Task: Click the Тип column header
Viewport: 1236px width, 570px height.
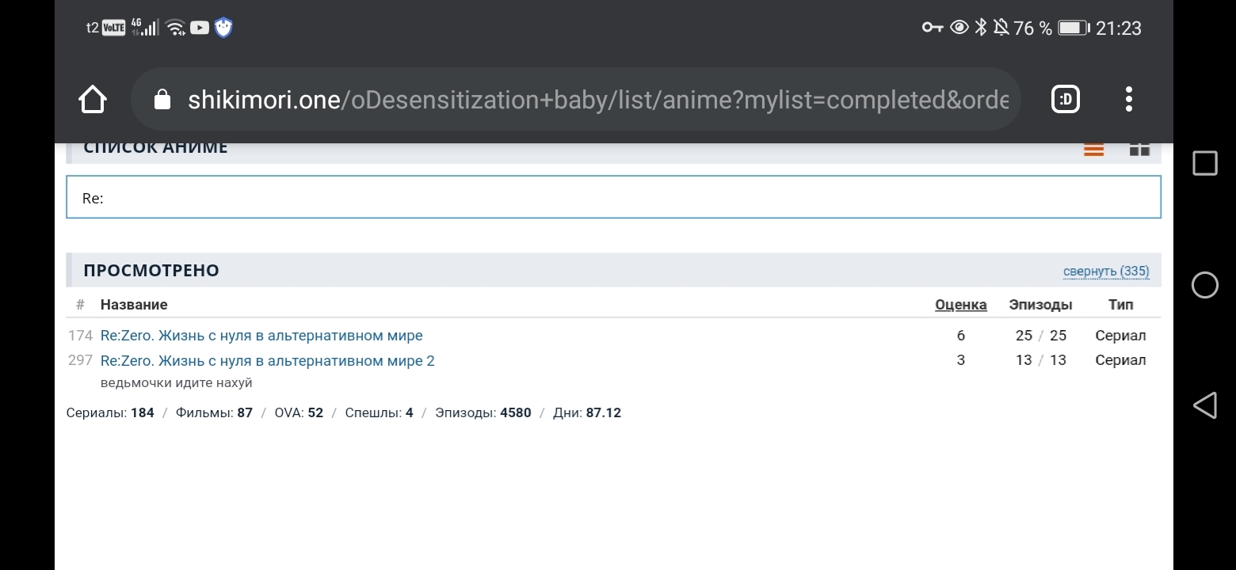Action: [1120, 305]
